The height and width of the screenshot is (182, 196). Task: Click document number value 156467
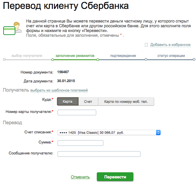[63, 72]
